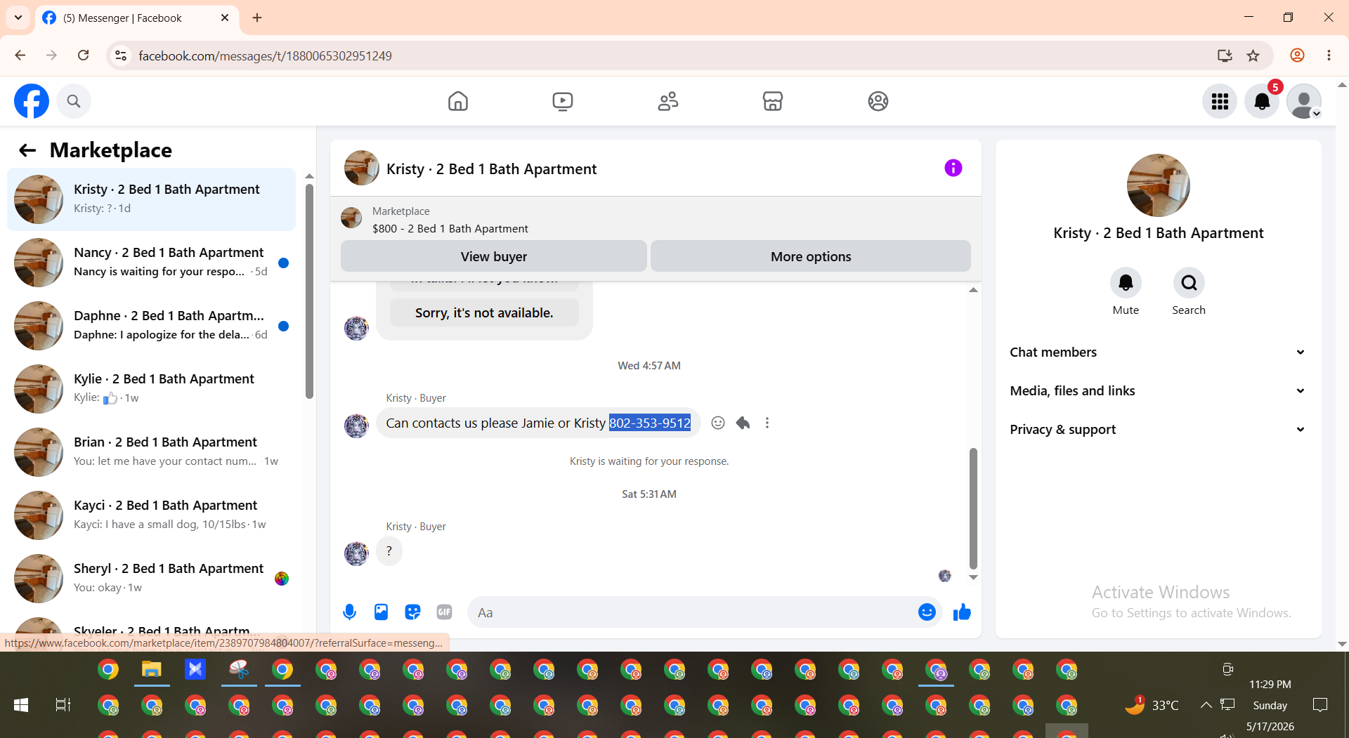1349x738 pixels.
Task: View site information icon in address bar
Action: click(121, 55)
